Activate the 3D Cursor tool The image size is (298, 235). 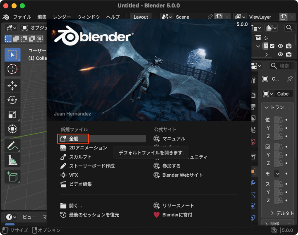[12, 69]
